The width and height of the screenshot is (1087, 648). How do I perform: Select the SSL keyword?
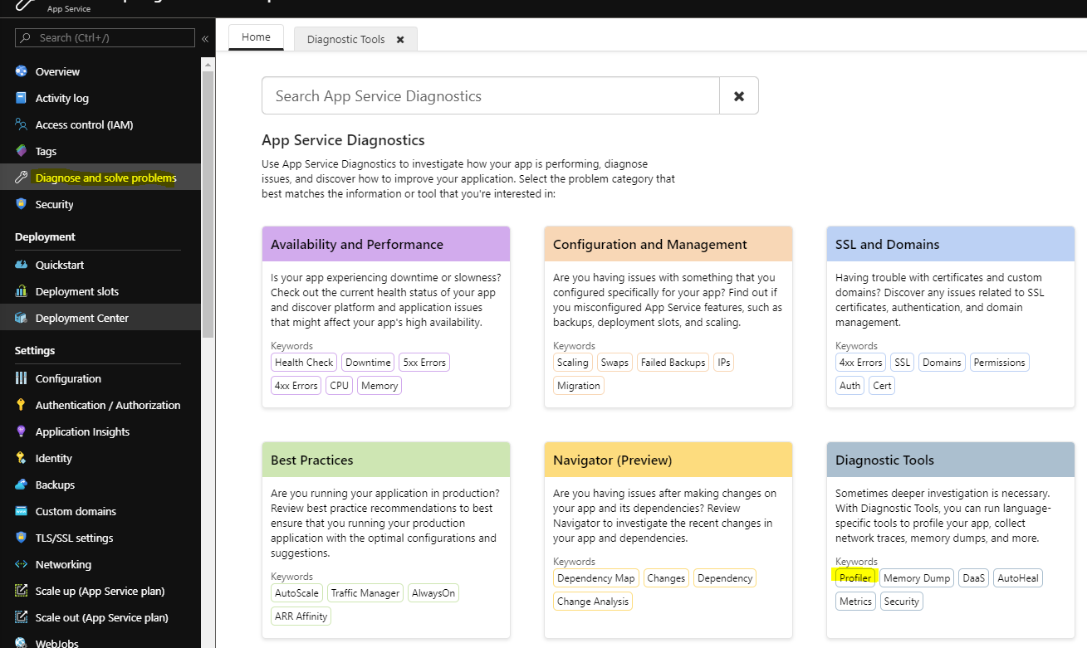click(903, 363)
